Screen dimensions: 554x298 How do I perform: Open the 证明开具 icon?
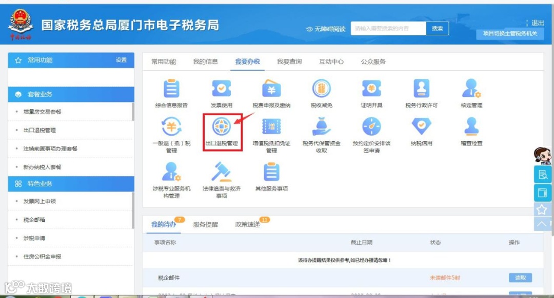click(371, 88)
